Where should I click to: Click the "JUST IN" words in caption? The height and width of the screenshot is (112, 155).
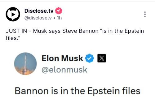[x=16, y=31]
